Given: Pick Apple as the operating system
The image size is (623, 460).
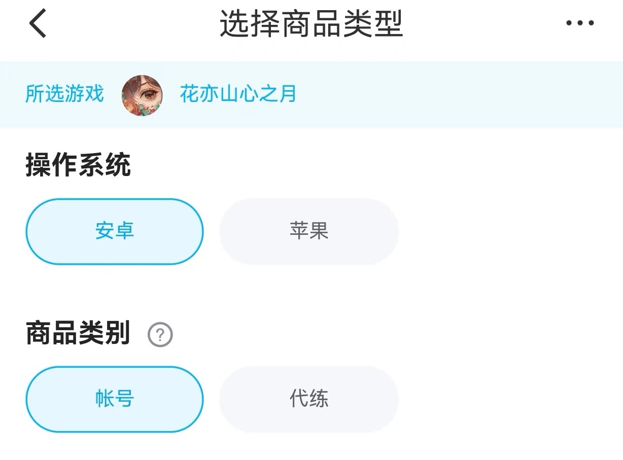Looking at the screenshot, I should coord(309,231).
